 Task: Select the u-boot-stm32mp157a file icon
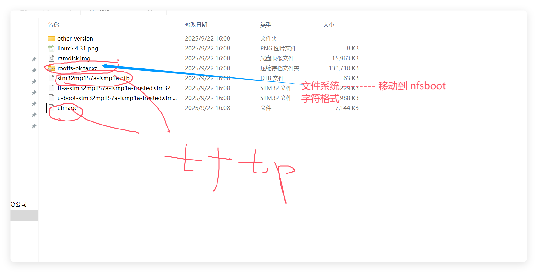(52, 98)
